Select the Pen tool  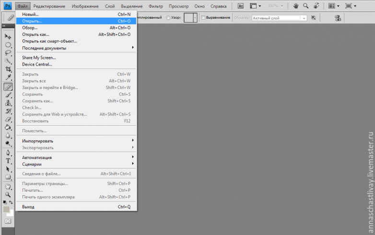tap(8, 153)
